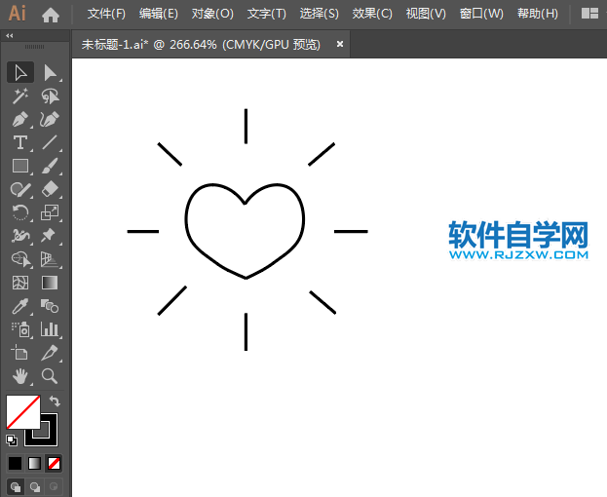This screenshot has height=497, width=607.
Task: Select the Shaper tool
Action: tap(20, 189)
